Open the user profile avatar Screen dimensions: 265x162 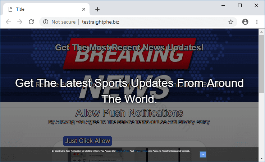click(x=245, y=22)
